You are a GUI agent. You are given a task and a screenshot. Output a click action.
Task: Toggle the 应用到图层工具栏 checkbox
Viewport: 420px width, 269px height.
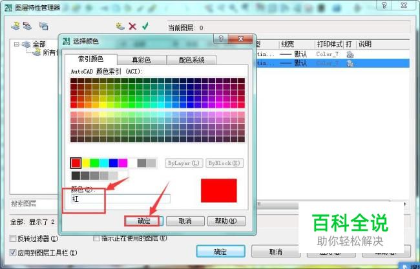tap(13, 252)
